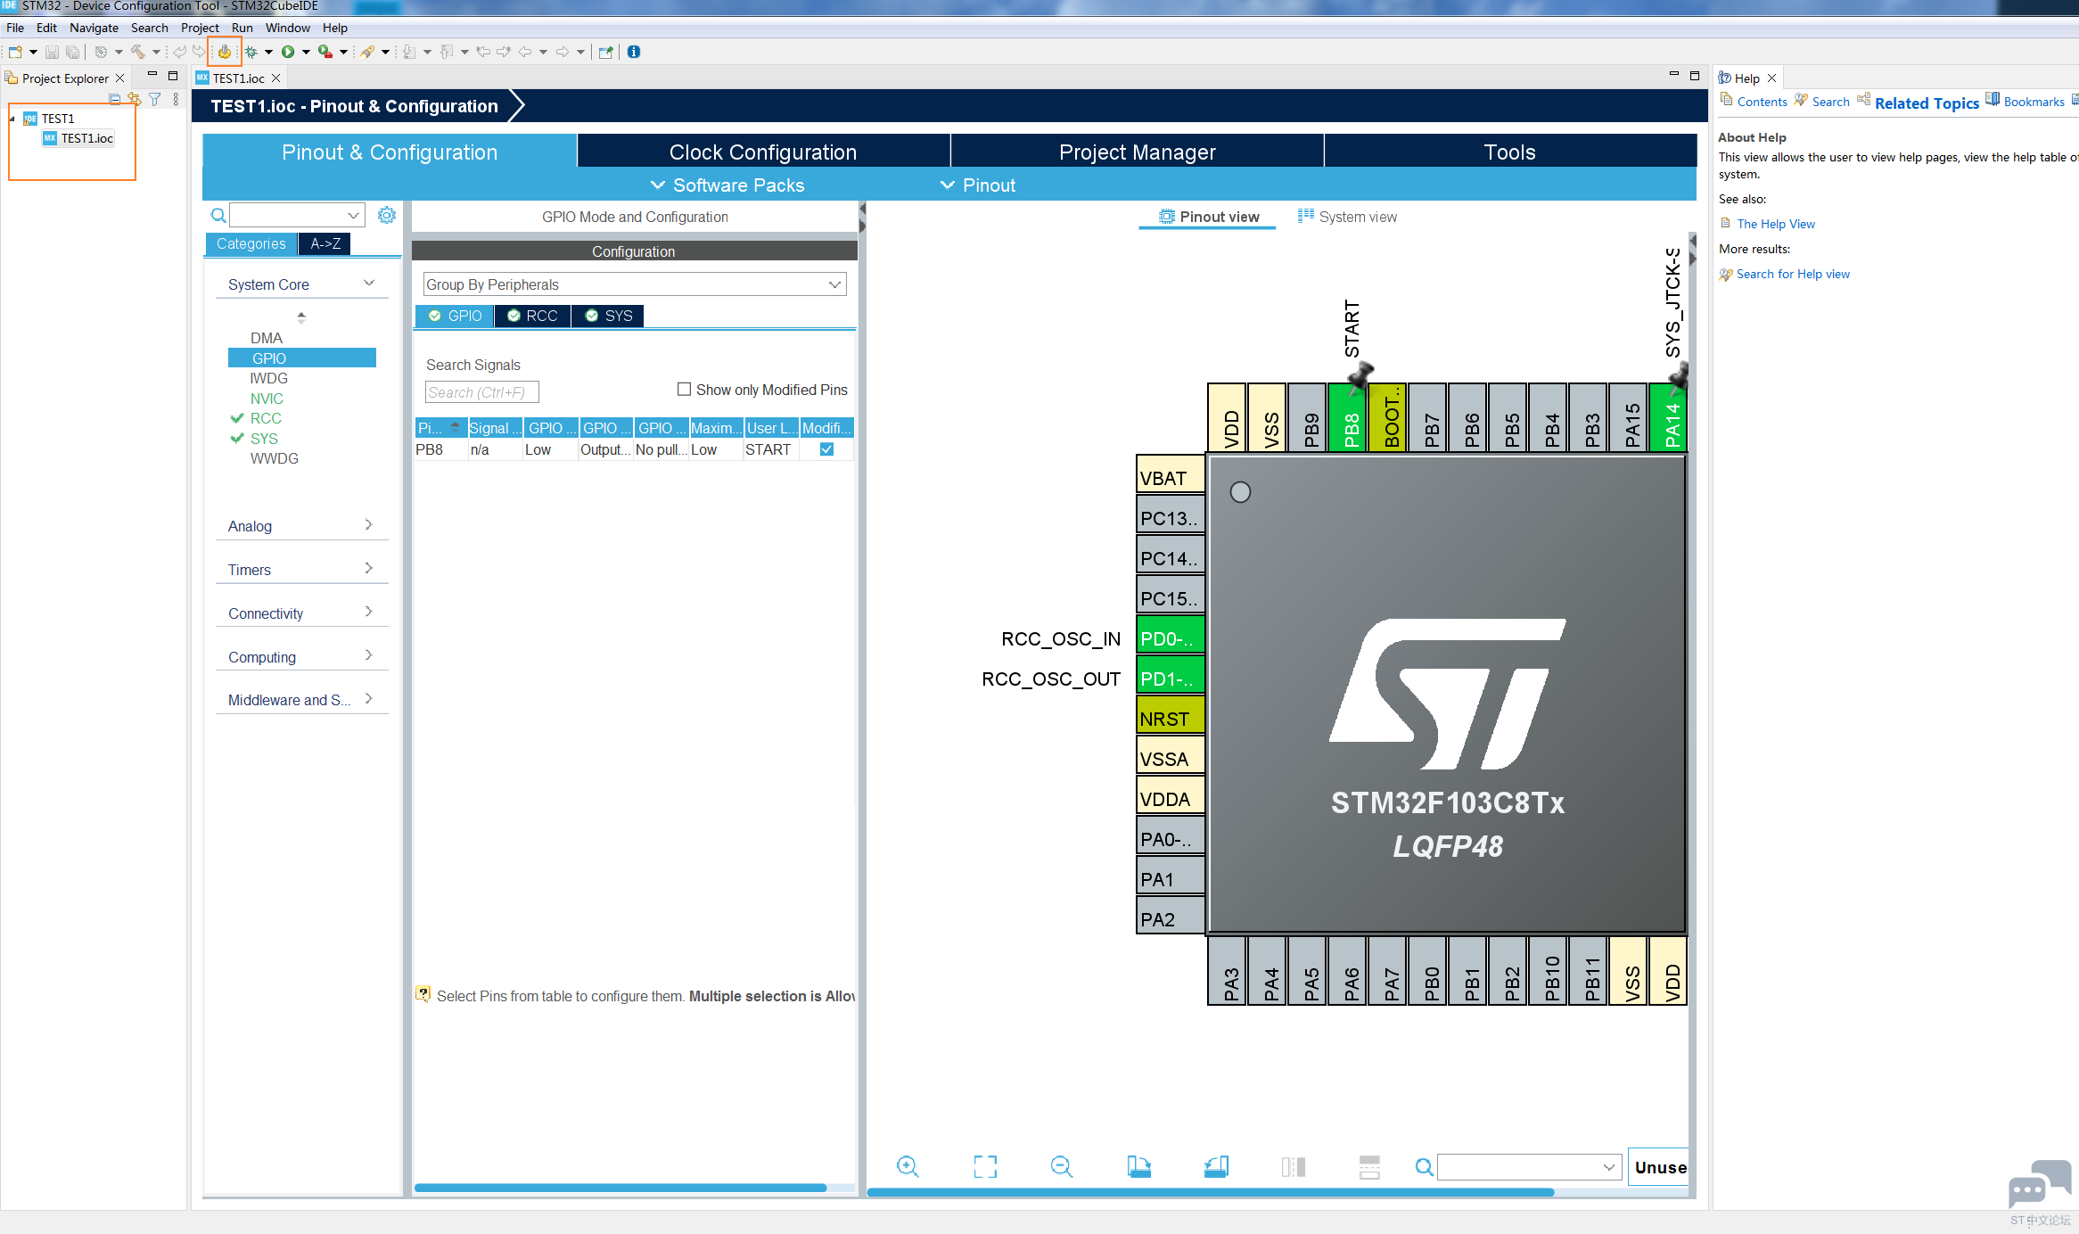The image size is (2079, 1234).
Task: Click the zoom in icon under pinout
Action: [908, 1166]
